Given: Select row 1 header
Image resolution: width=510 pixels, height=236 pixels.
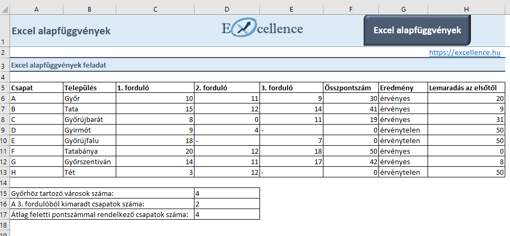Looking at the screenshot, I should [5, 31].
